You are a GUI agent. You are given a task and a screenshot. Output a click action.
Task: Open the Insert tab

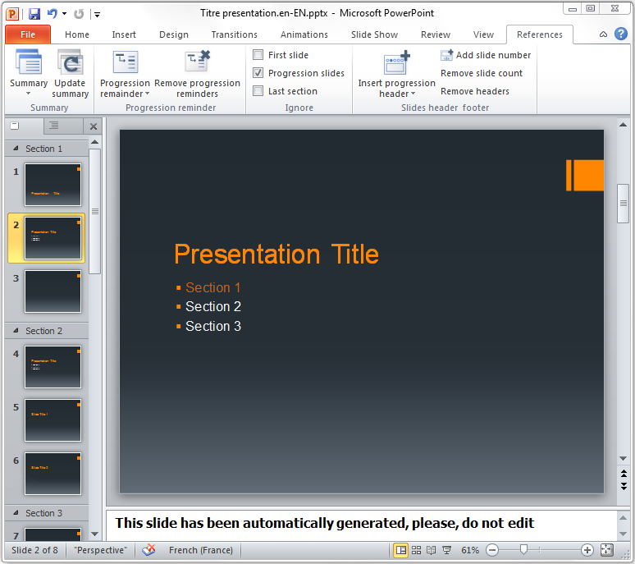[124, 34]
